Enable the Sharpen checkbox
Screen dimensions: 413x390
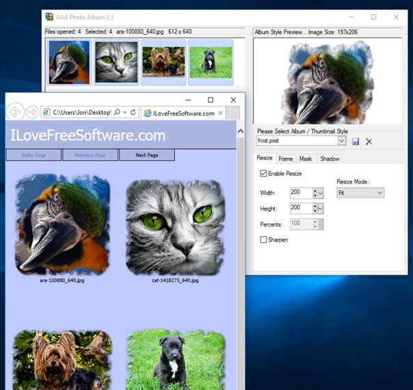[263, 239]
